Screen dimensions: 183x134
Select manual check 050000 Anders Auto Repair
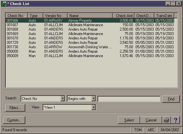(x=90, y=51)
